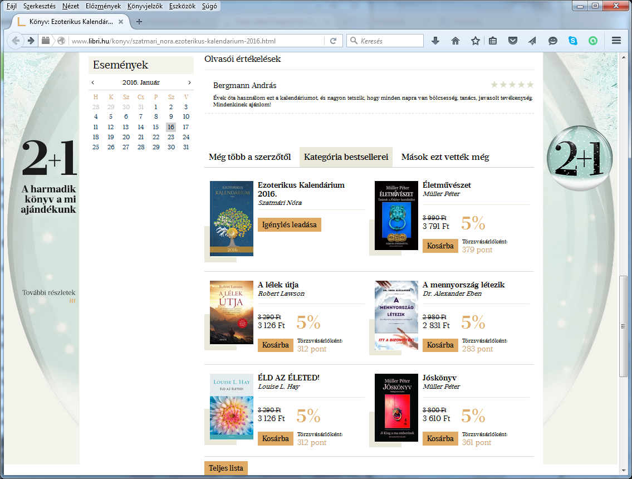Bookmark this page with the star icon
This screenshot has width=632, height=479.
[x=476, y=41]
